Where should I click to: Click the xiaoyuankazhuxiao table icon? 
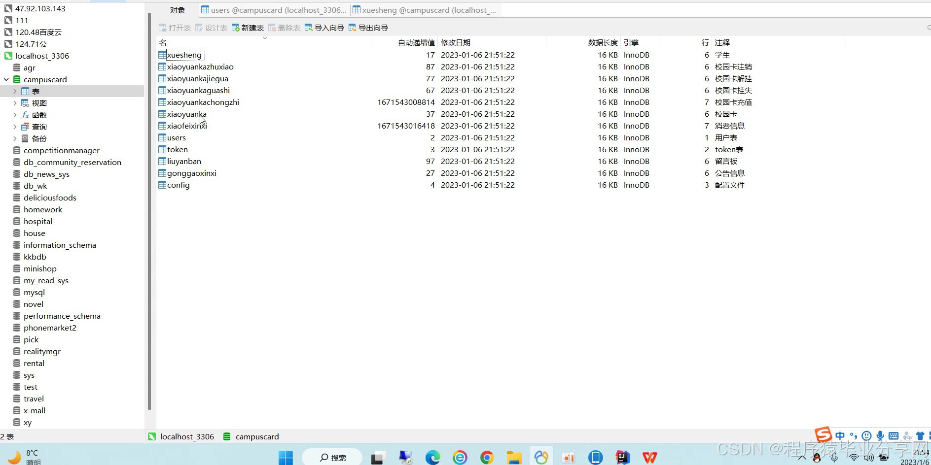pyautogui.click(x=162, y=66)
